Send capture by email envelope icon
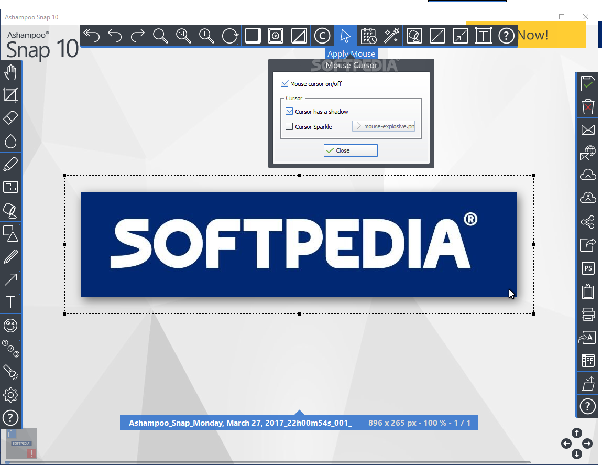 click(x=588, y=129)
